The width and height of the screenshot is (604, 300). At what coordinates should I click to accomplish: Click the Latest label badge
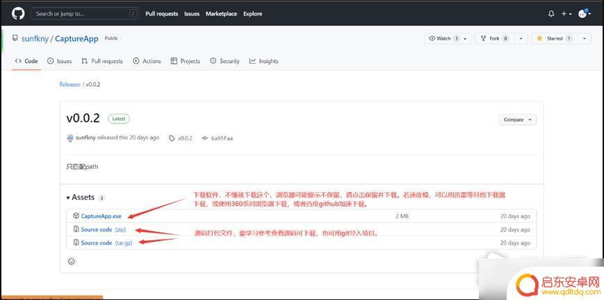119,119
